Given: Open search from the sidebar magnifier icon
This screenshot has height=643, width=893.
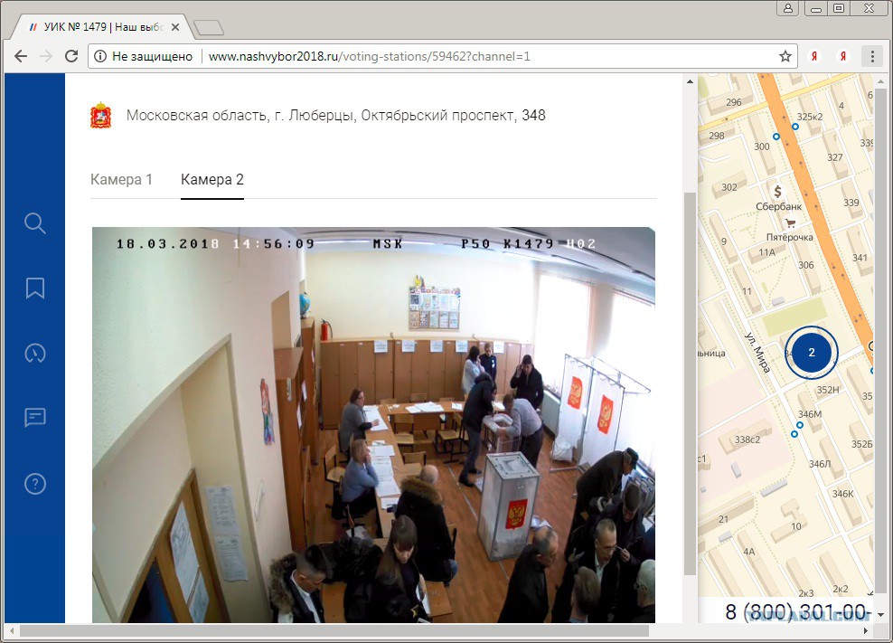Looking at the screenshot, I should pos(34,222).
